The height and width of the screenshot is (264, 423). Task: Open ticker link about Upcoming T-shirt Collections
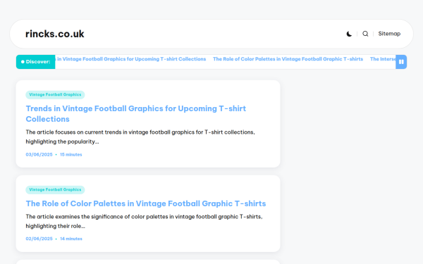click(130, 59)
